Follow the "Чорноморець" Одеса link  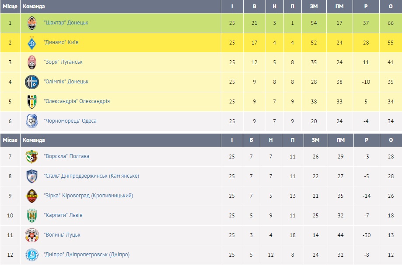click(x=70, y=121)
